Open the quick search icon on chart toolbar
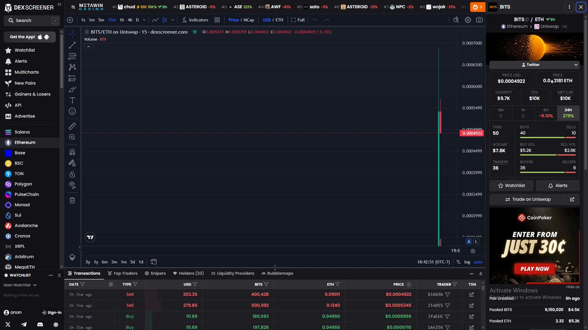Image resolution: width=588 pixels, height=330 pixels. tap(456, 20)
